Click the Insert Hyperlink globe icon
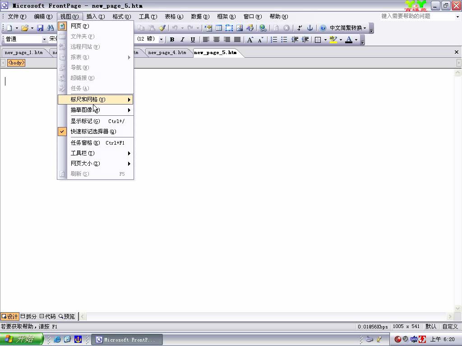 coord(263,28)
